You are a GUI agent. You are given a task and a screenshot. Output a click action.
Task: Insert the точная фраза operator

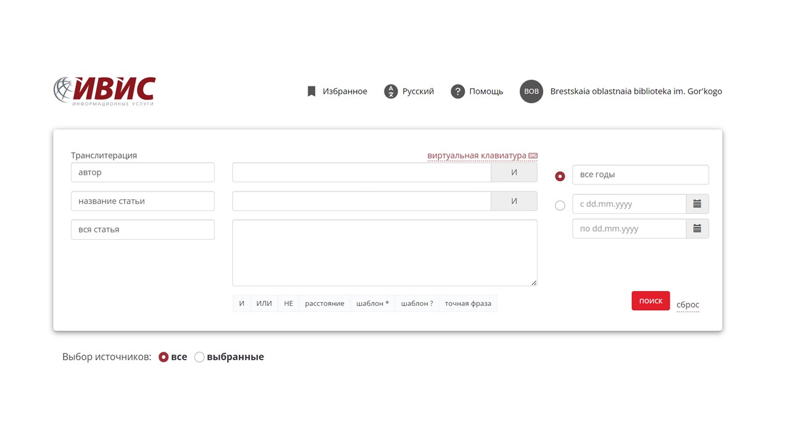468,303
